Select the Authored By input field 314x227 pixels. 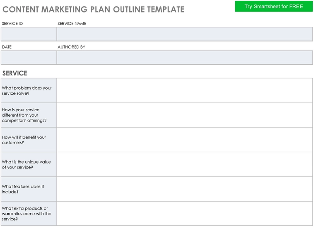pos(184,58)
